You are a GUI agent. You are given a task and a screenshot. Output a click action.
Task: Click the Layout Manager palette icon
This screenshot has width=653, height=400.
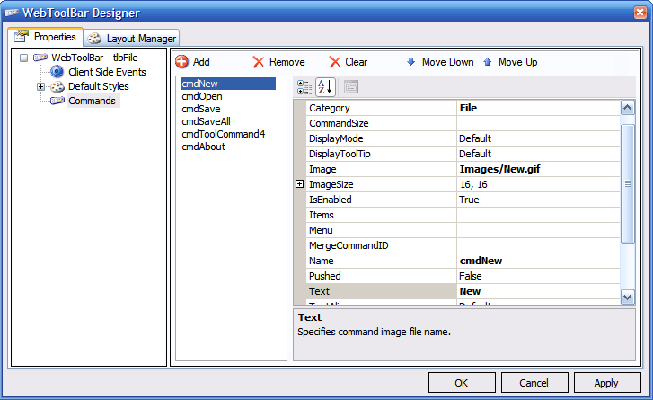click(x=94, y=39)
